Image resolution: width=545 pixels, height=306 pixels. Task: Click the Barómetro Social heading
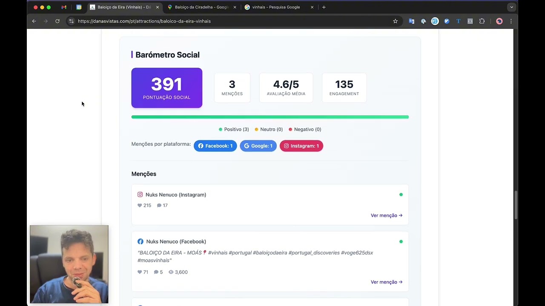click(x=167, y=55)
